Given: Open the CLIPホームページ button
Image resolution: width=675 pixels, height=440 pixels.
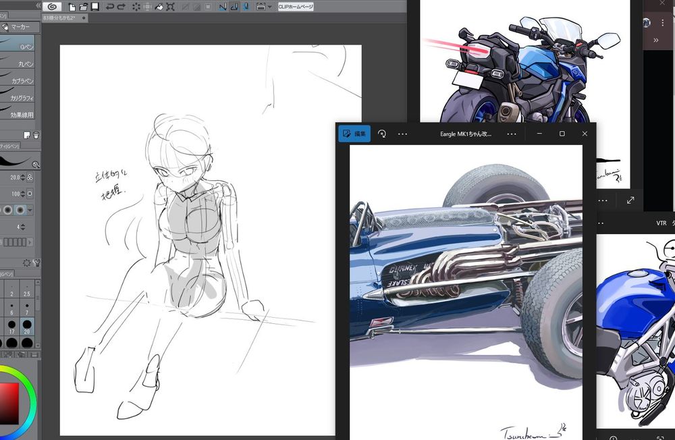Looking at the screenshot, I should click(x=296, y=7).
